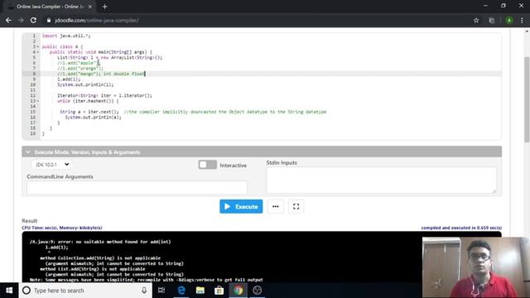Open the Chrome profile avatar

click(x=509, y=20)
